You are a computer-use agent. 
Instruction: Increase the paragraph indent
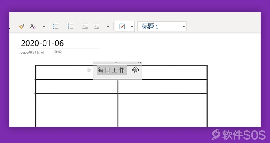[x=96, y=26]
